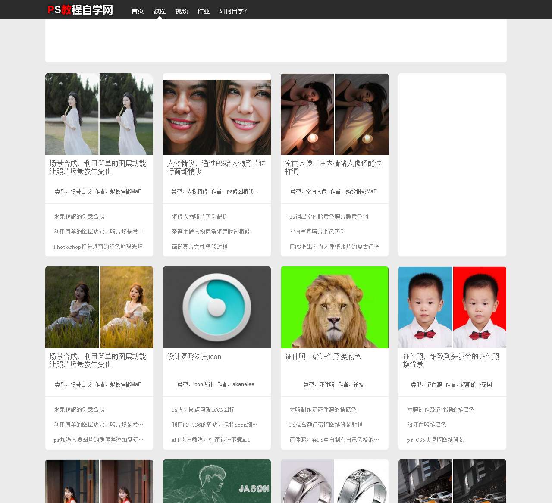Screen dimensions: 552x503
Task: Open the JASON chalk sketch thumbnail
Action: coord(217,481)
